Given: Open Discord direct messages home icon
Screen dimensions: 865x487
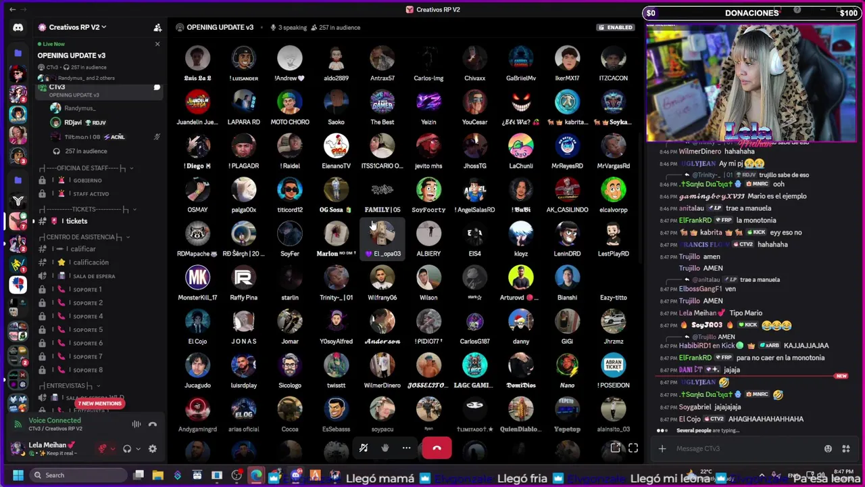Looking at the screenshot, I should click(18, 28).
